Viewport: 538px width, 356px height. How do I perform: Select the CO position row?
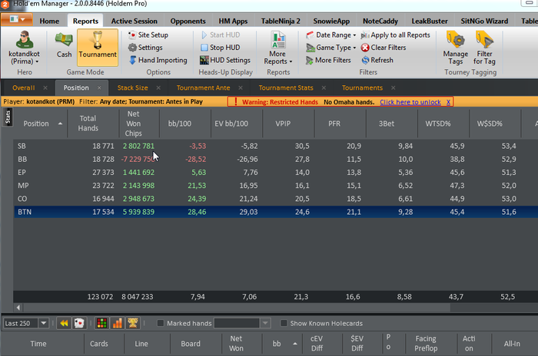tap(276, 199)
